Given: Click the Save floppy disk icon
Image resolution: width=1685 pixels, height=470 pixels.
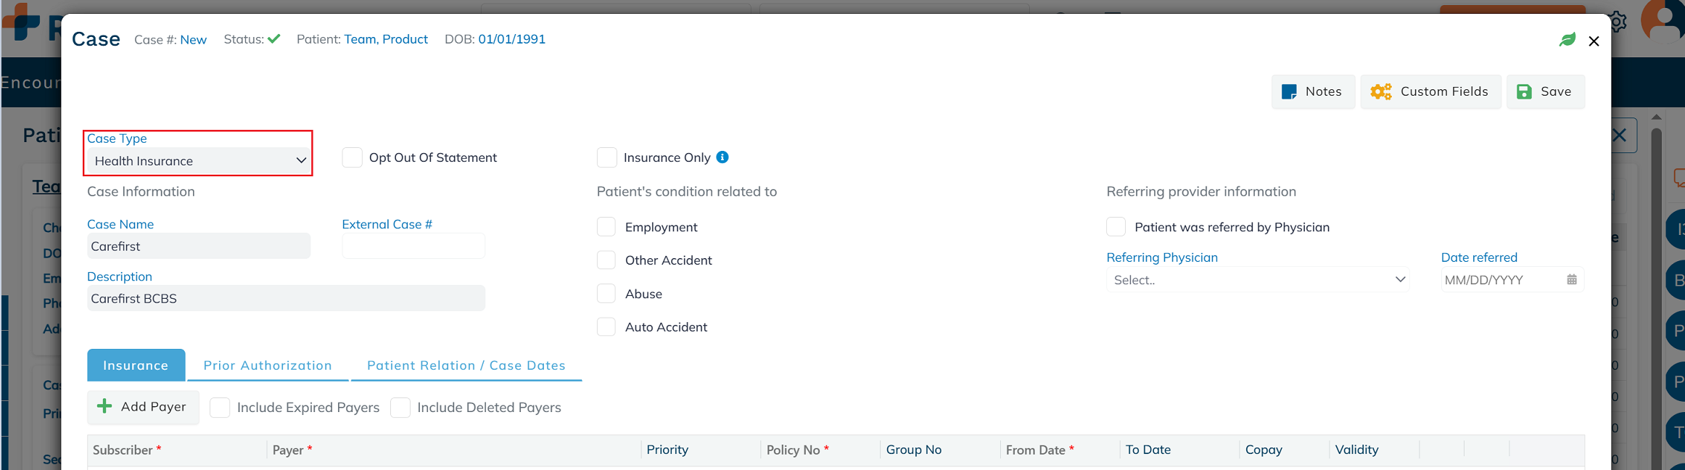Looking at the screenshot, I should point(1524,92).
